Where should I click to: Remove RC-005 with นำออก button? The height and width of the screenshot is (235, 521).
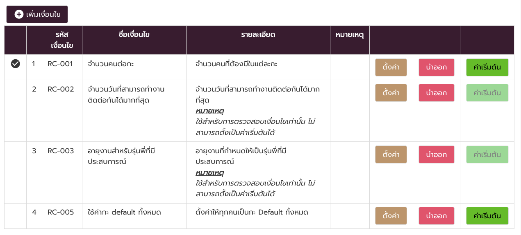point(437,216)
